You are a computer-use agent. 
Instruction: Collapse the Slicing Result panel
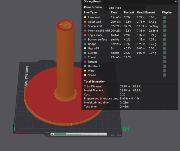[176, 1]
